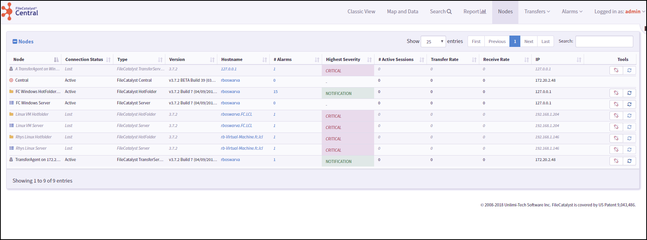Click the FileCatalyst Central logo
Viewport: 647px width, 240px height.
pos(20,11)
